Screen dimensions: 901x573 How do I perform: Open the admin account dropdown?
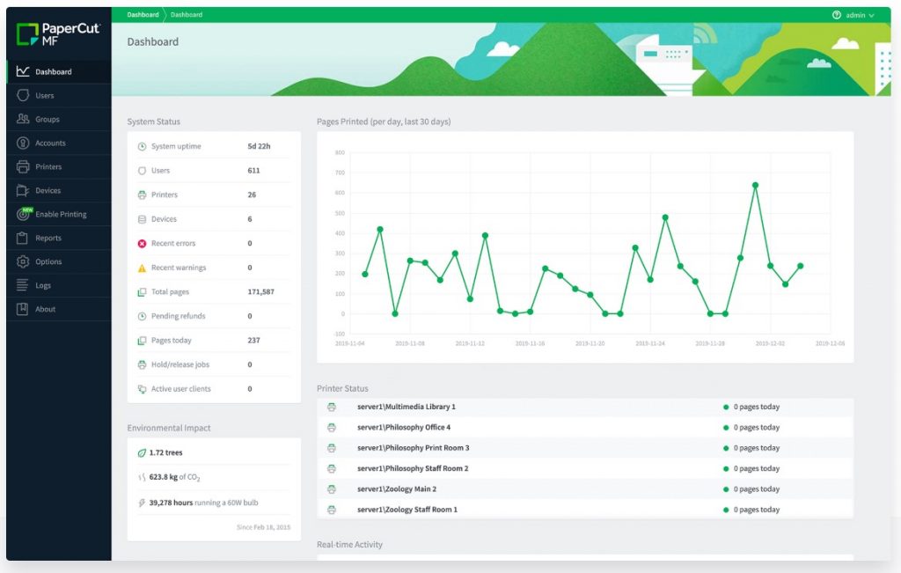(x=858, y=14)
